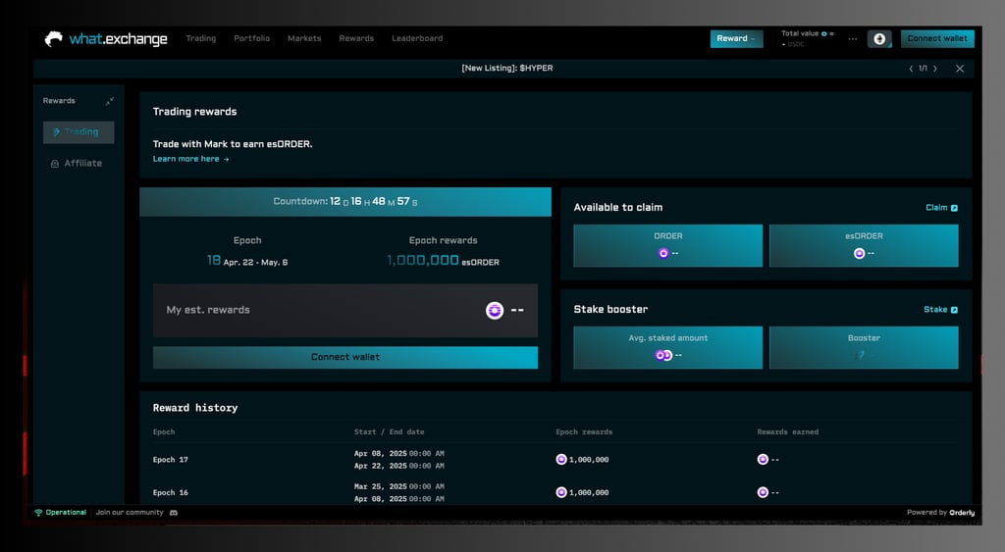This screenshot has width=1005, height=552.
Task: Click the 1,000,000 esORDER epoch rewards value
Action: [x=443, y=261]
